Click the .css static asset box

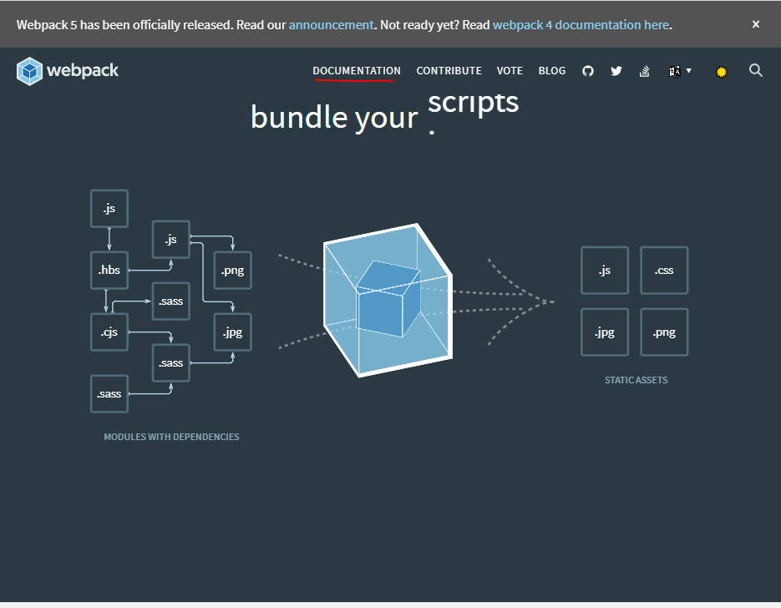point(664,271)
